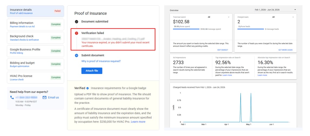Click the Proof of Insurance heading
Viewport: 310px width, 136px height.
[x=91, y=14]
